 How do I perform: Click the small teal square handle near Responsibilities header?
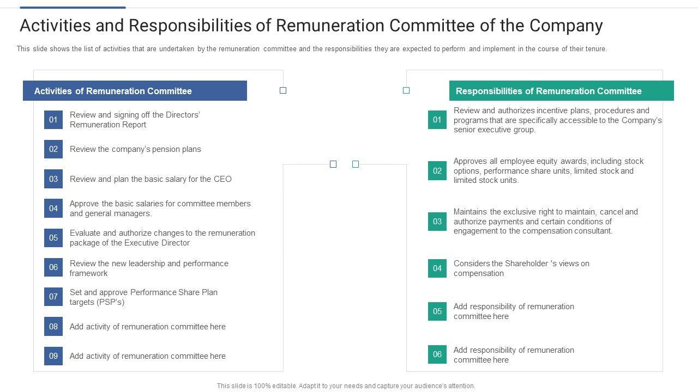click(x=406, y=90)
